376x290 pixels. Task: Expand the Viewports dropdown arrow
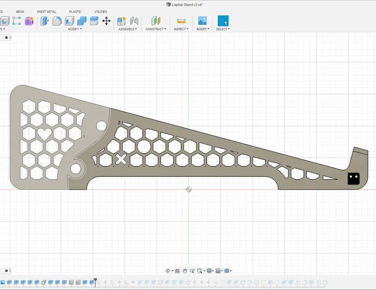tap(231, 271)
